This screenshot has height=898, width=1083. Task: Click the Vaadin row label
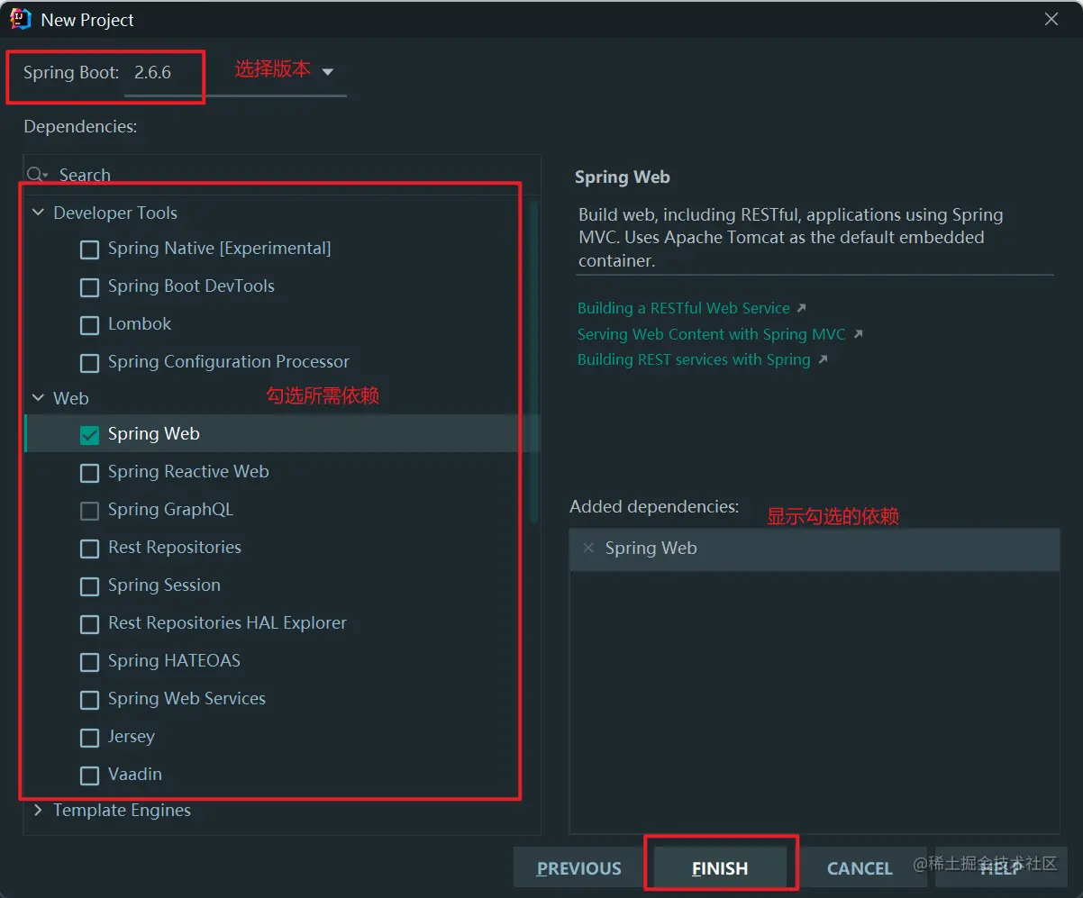pos(135,775)
